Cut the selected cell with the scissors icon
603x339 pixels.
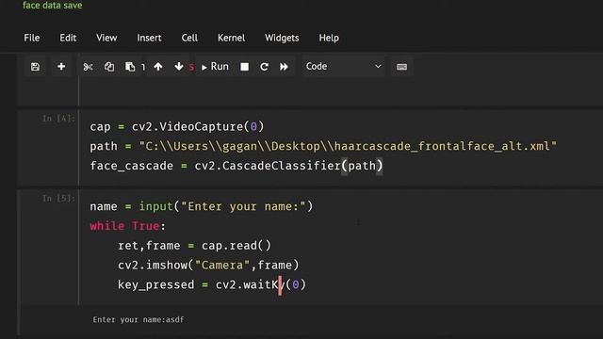pos(88,67)
